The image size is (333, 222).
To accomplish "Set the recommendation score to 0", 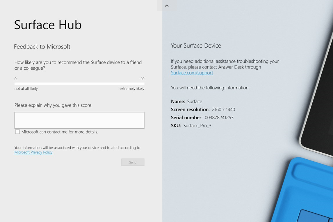I will pyautogui.click(x=15, y=84).
